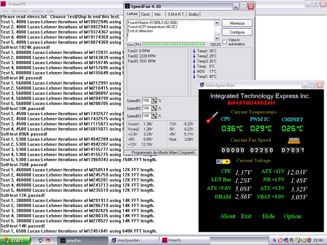327x245 pixels.
Task: Click the orange chipset heatsink icon
Action: pos(294,141)
